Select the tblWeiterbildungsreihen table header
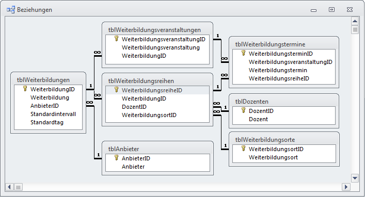This screenshot has width=365, height=197. (141, 81)
